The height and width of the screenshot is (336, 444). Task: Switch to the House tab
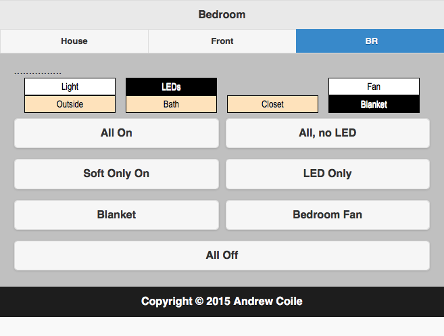[x=74, y=41]
